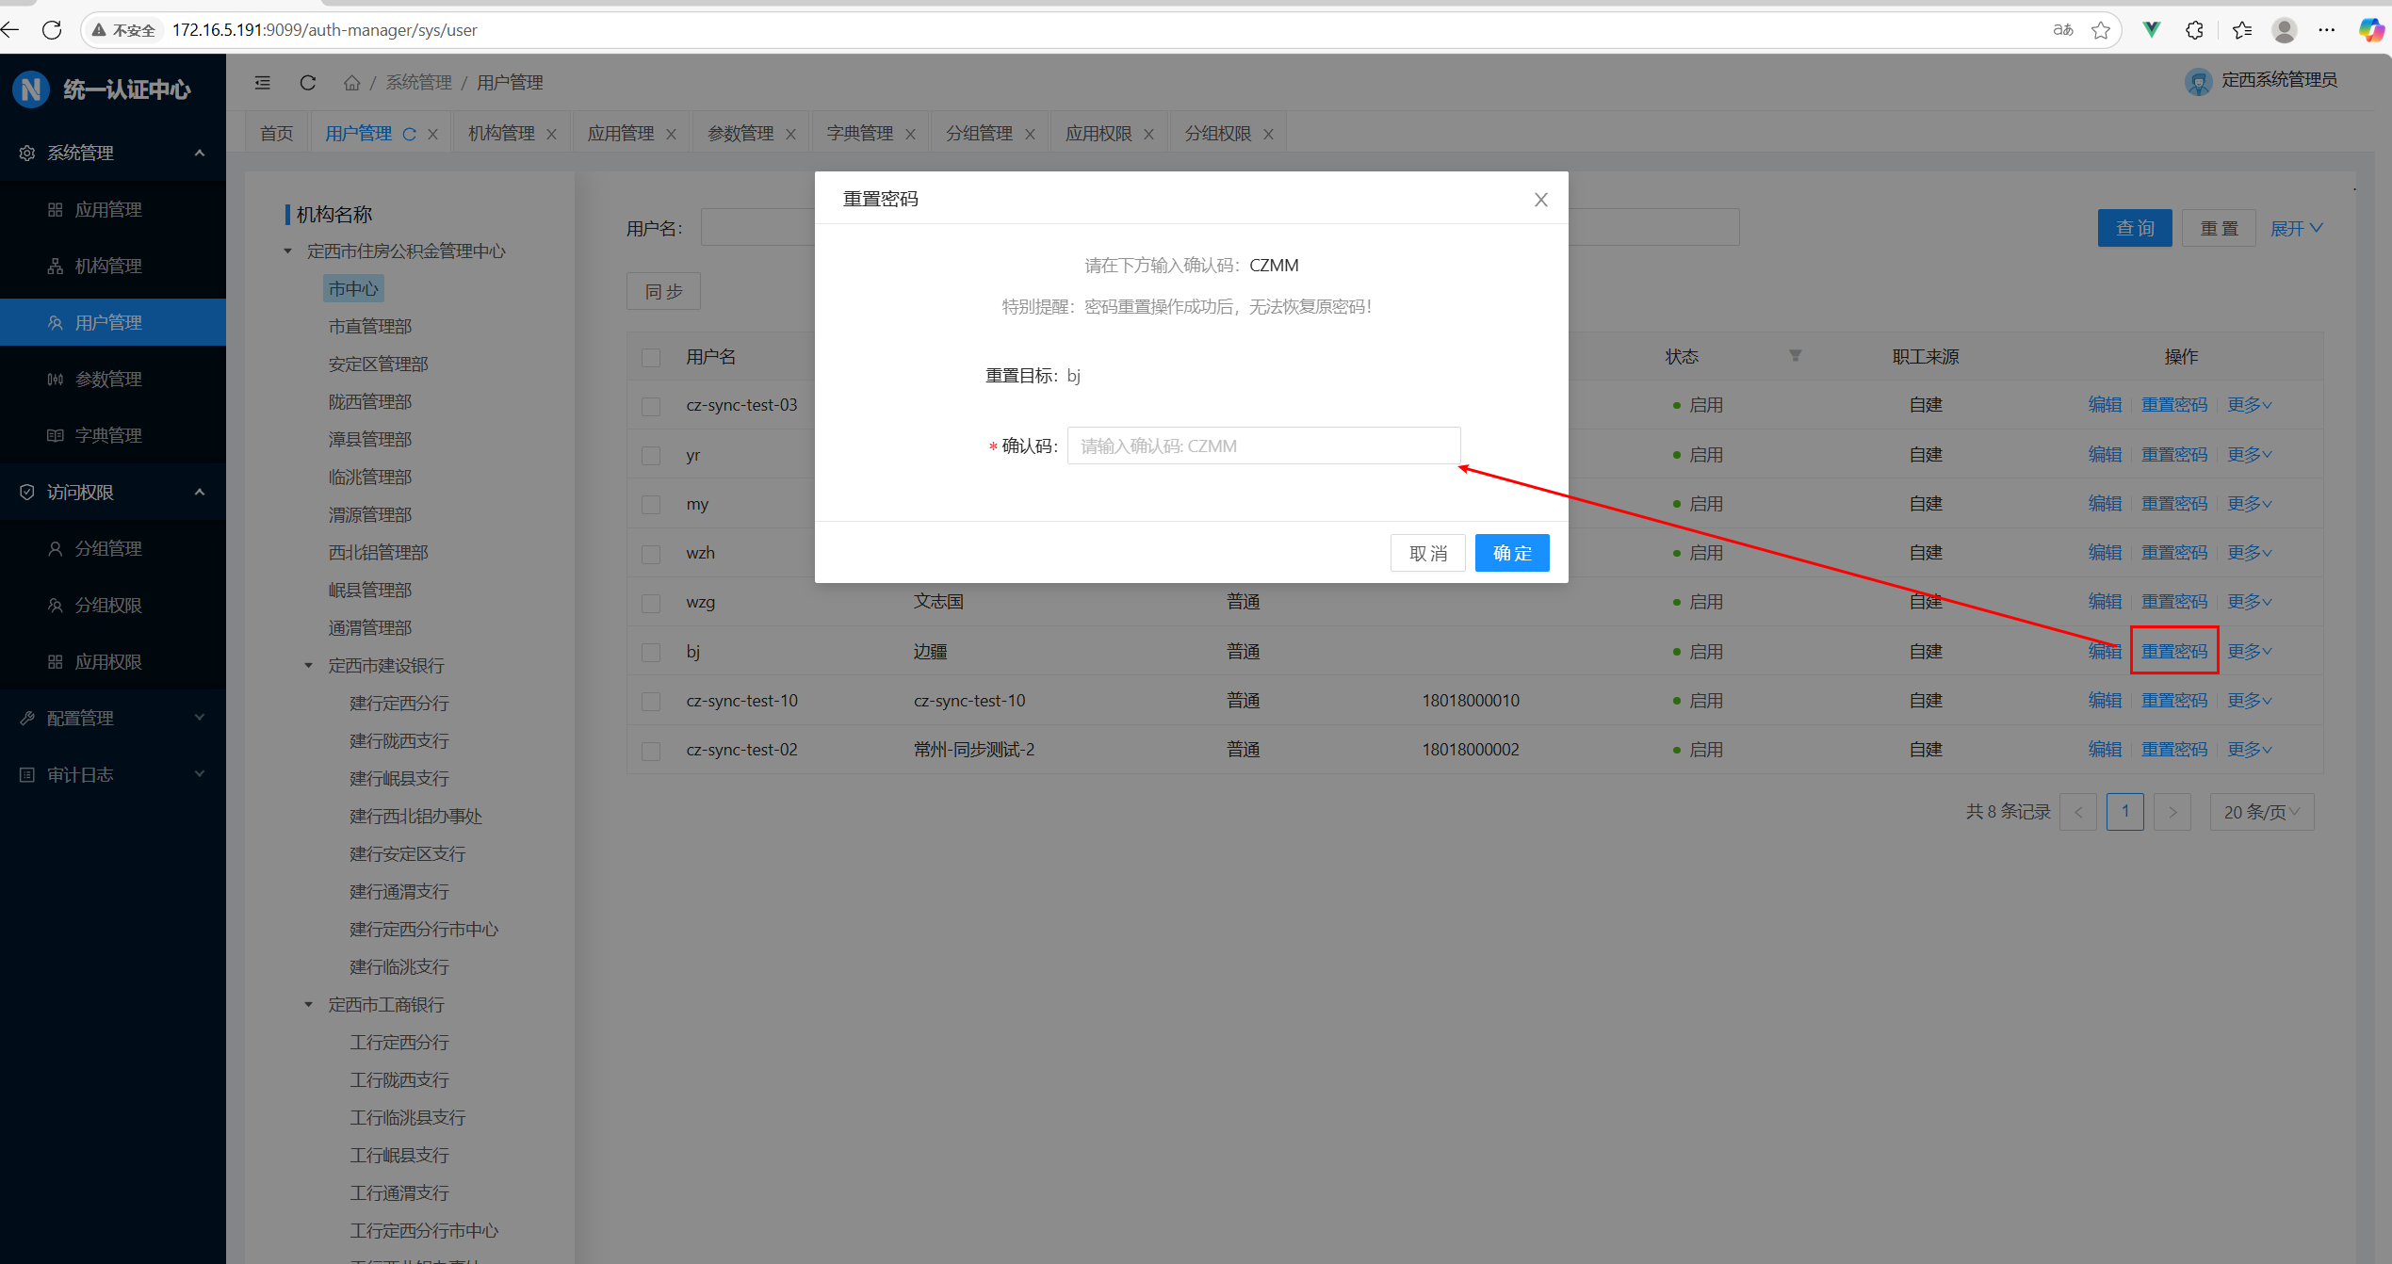Click the 状态 column filter icon
The height and width of the screenshot is (1264, 2392).
1795,356
